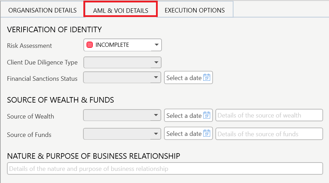Click the Source of Funds 'Select a date' field

coord(184,133)
